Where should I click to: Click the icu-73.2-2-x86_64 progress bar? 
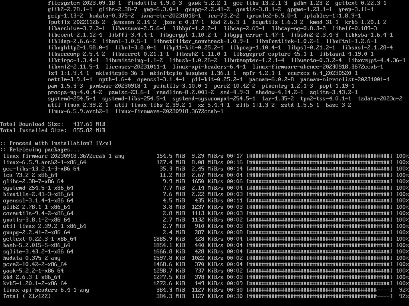[320, 175]
